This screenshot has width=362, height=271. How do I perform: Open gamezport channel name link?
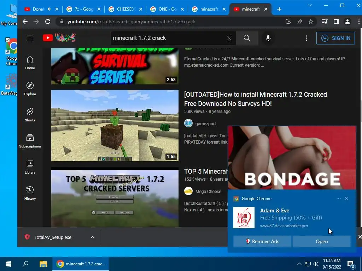coord(205,124)
